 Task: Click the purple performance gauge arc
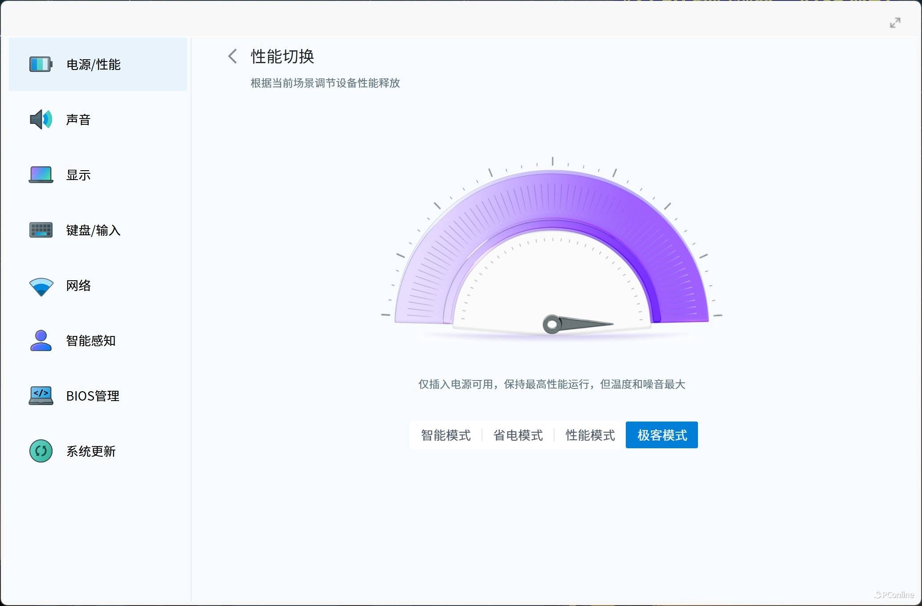551,196
